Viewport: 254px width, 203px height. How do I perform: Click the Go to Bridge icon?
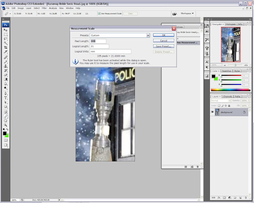(175, 13)
